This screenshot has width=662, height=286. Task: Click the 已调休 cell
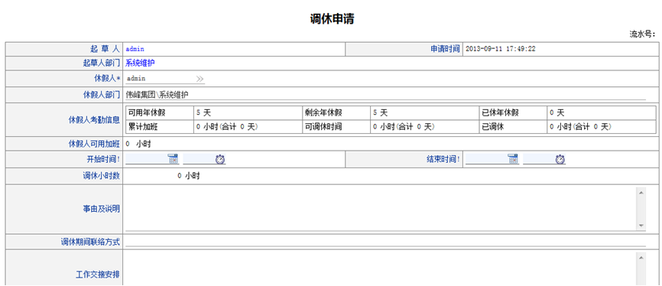click(x=514, y=127)
